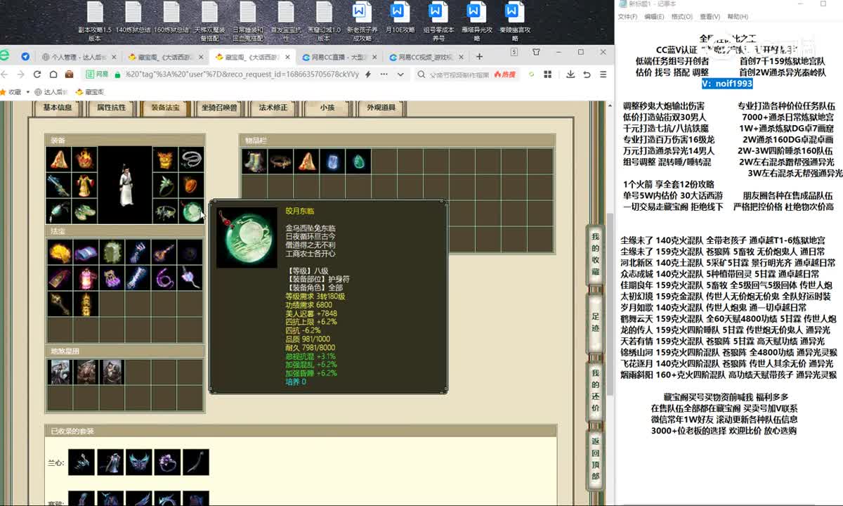Select the boots in the 物品栏 inventory

(254, 162)
